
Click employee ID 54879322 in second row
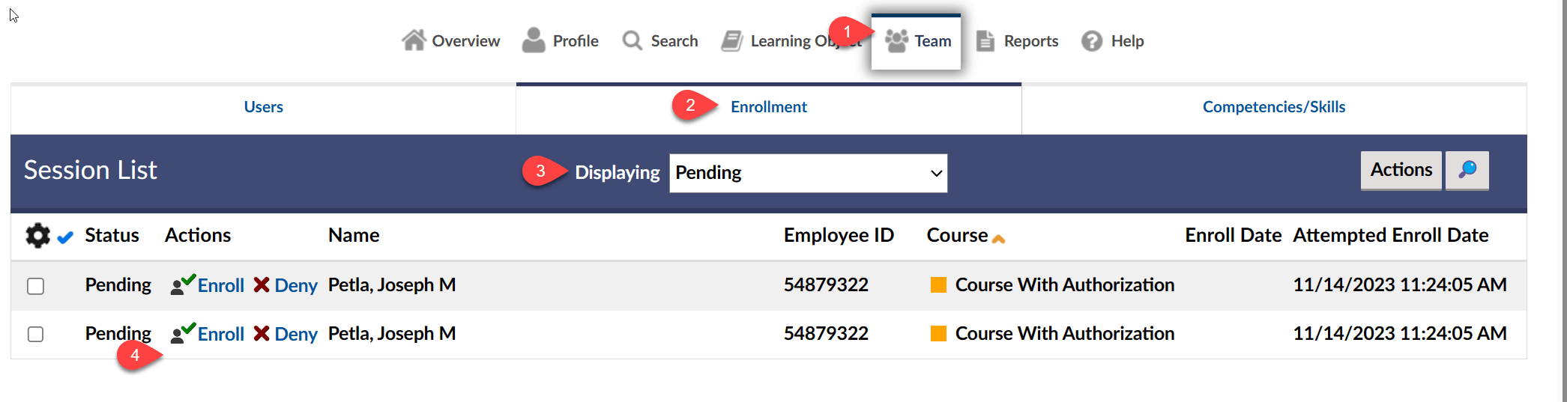(x=826, y=333)
